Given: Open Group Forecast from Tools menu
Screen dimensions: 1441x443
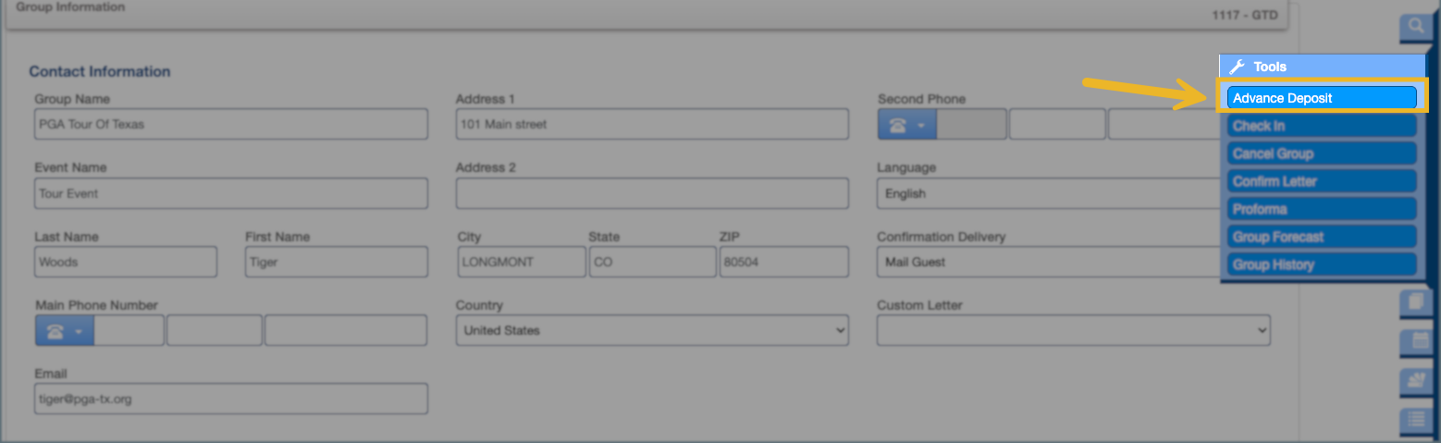Looking at the screenshot, I should click(1323, 237).
